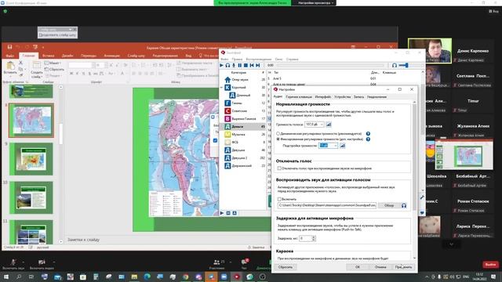502x282 pixels.
Task: Click Save icon in PowerPoint title bar
Action: [9, 47]
